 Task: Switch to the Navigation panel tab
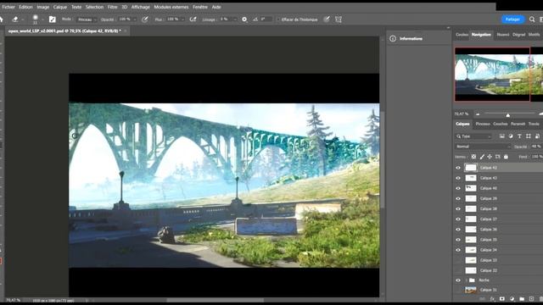[481, 35]
